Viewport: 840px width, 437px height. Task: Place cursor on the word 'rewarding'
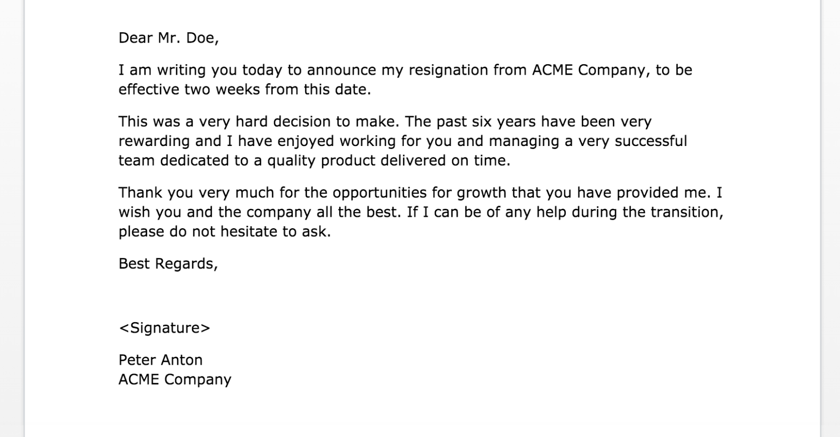coord(154,141)
